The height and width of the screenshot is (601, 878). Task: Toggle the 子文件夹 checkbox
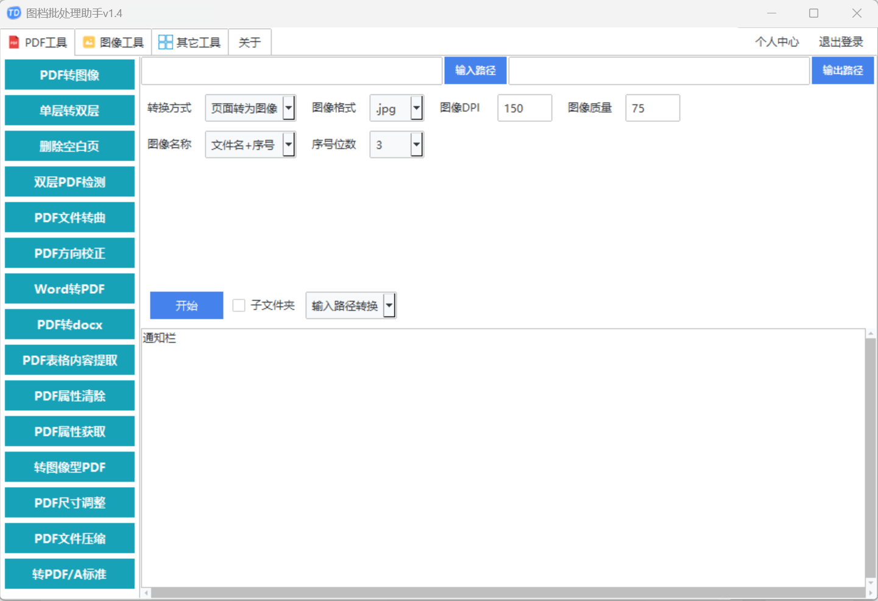click(239, 305)
